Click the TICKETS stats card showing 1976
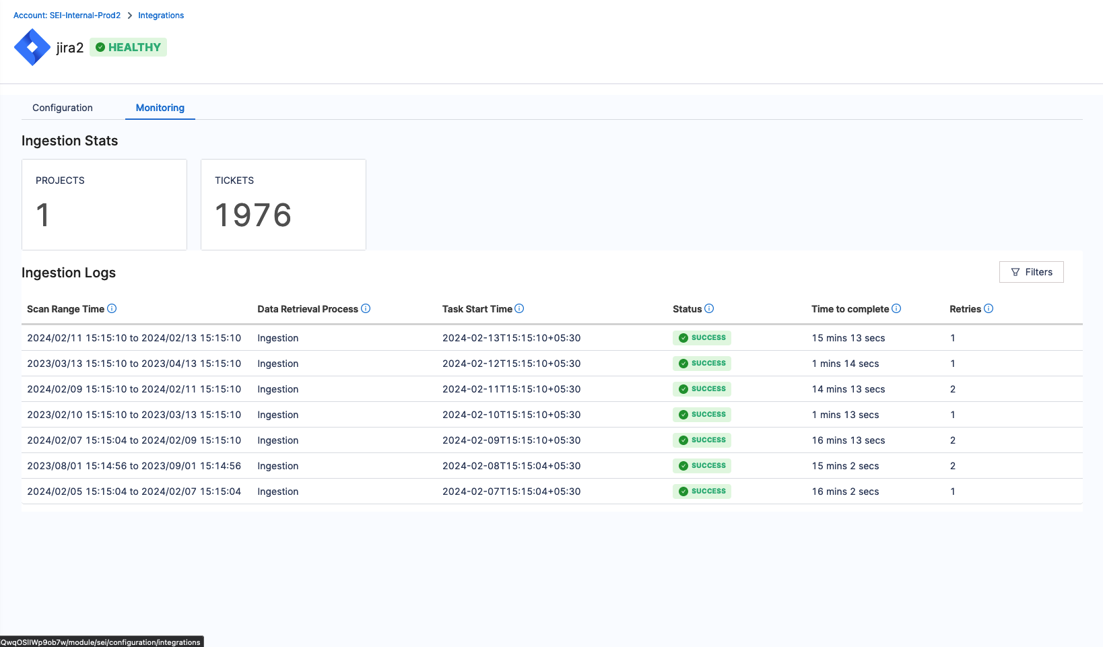Viewport: 1103px width, 647px height. click(283, 205)
